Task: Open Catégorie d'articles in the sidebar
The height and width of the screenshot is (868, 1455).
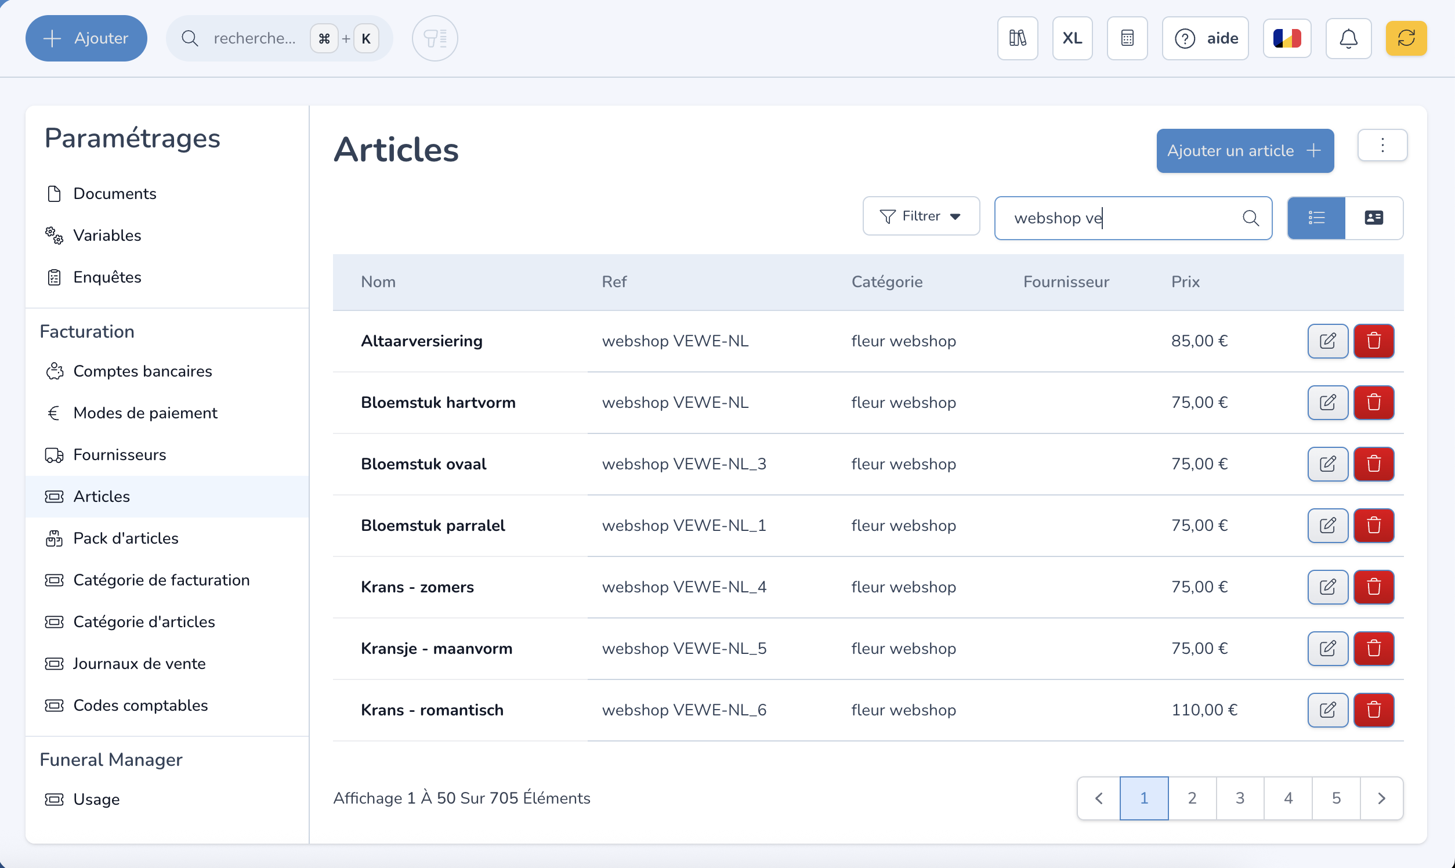Action: (x=144, y=621)
